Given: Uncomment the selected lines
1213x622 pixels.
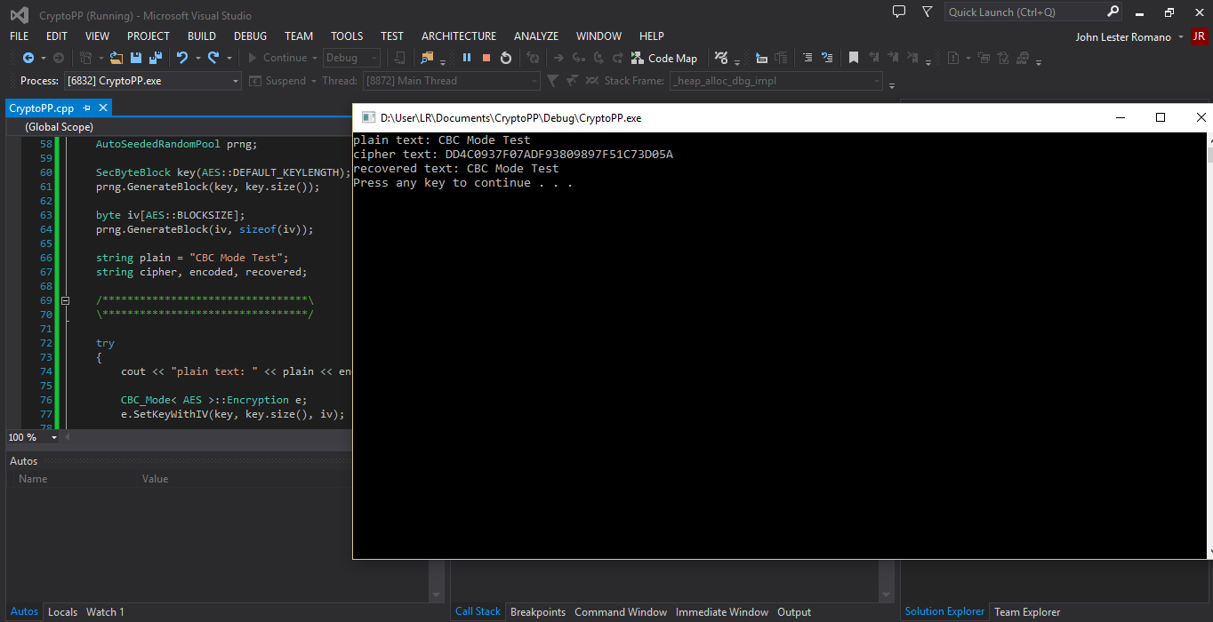Looking at the screenshot, I should 827,58.
